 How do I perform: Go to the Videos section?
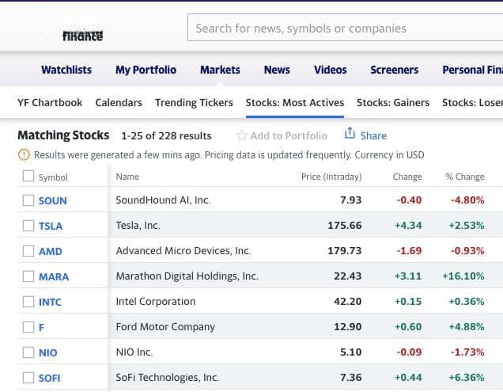coord(331,70)
